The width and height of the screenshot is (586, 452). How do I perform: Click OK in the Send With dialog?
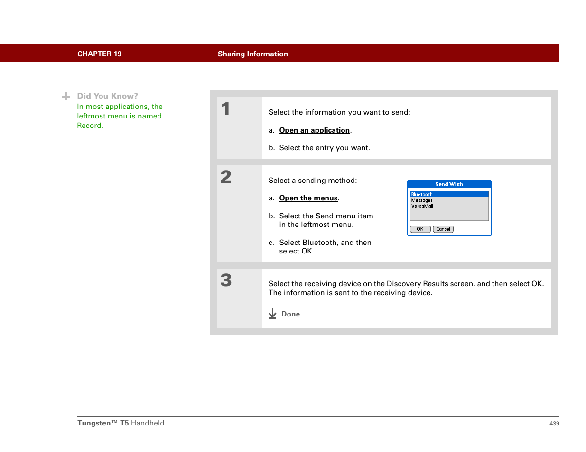click(x=420, y=229)
